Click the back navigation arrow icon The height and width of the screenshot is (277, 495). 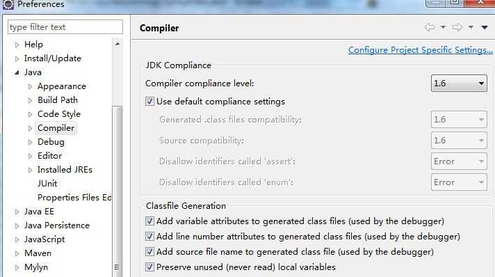point(430,27)
